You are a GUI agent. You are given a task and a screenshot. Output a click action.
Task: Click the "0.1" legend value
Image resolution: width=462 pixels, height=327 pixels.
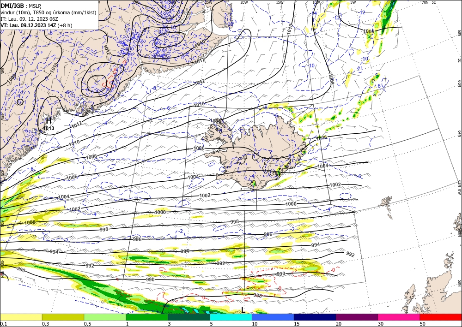(x=3, y=324)
